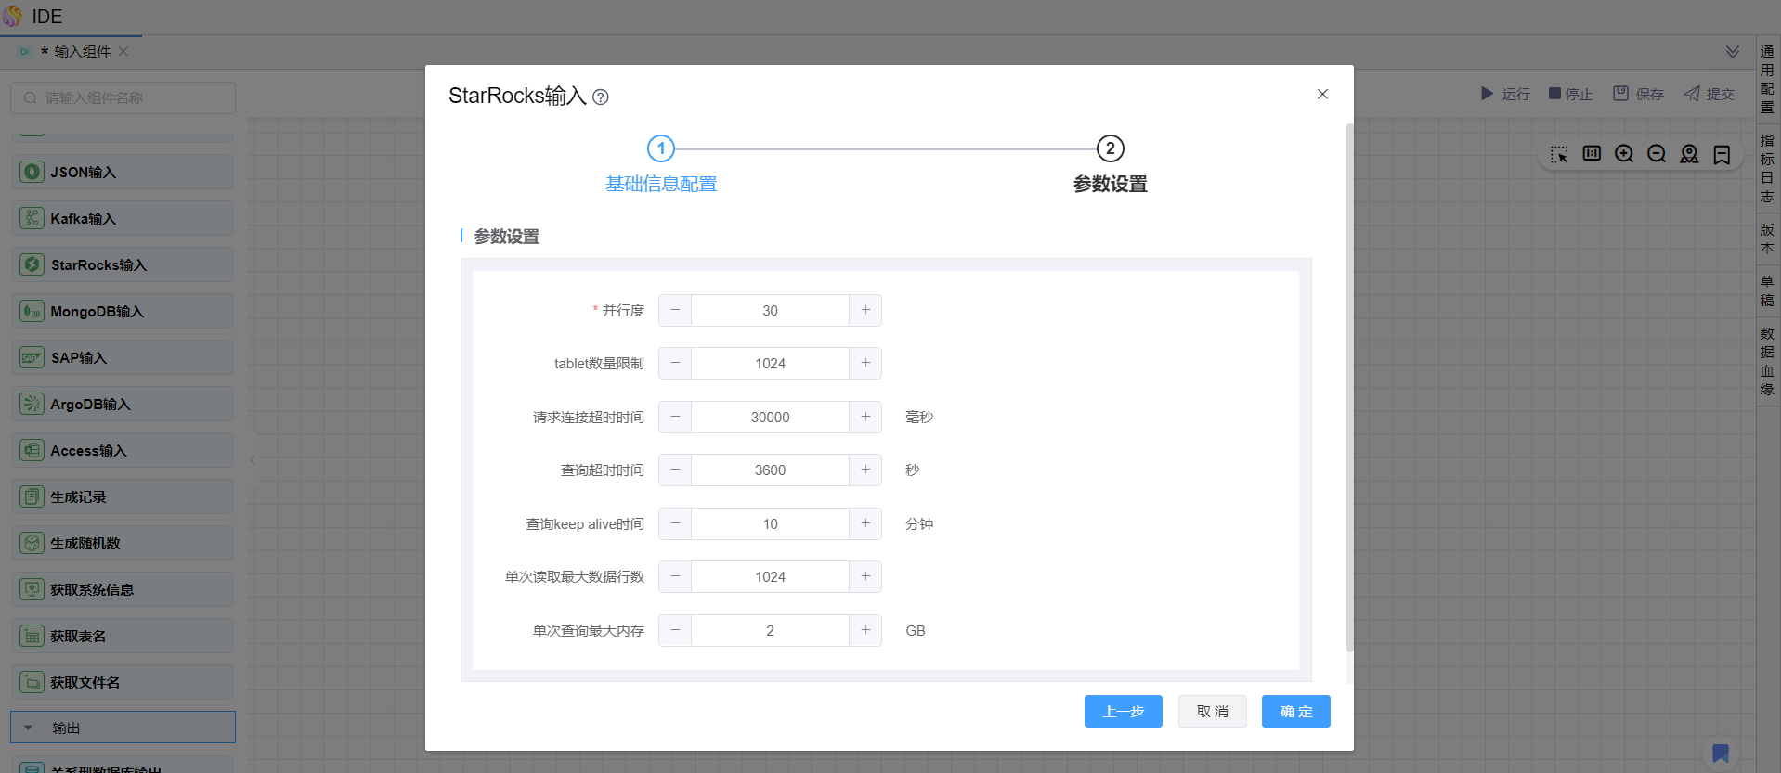Click the zoom out canvas icon
Viewport: 1781px width, 773px height.
pos(1657,154)
